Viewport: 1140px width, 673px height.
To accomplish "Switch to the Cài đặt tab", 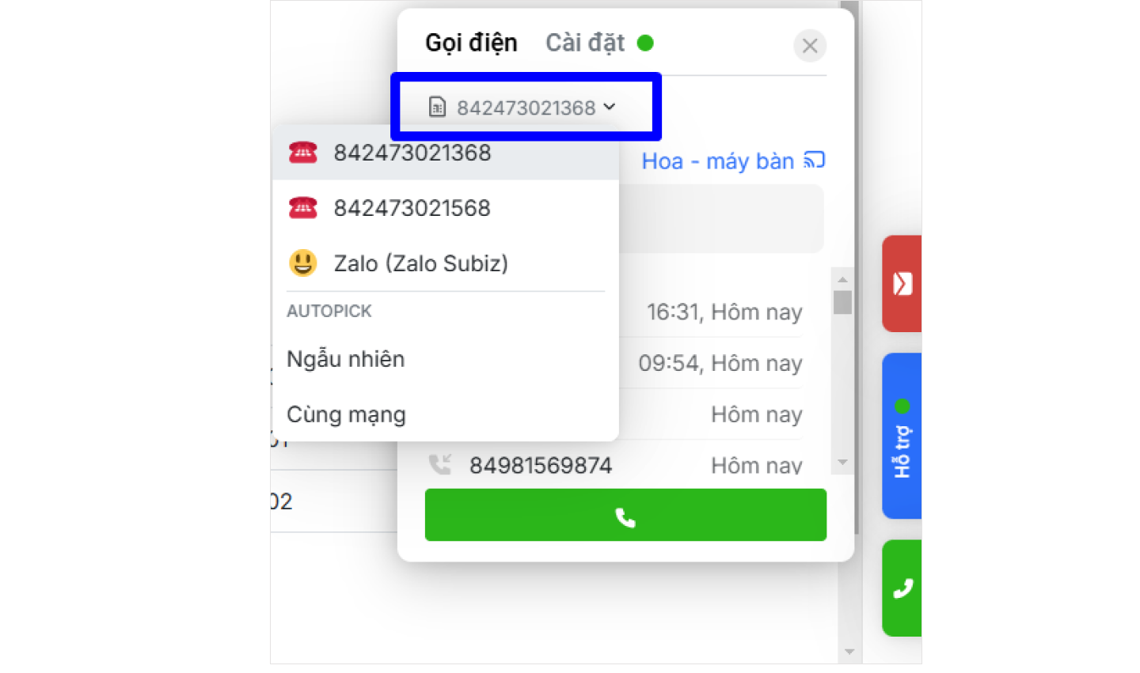I will 585,43.
